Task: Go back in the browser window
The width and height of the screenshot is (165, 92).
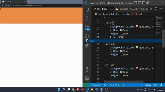Action: [x=2, y=6]
